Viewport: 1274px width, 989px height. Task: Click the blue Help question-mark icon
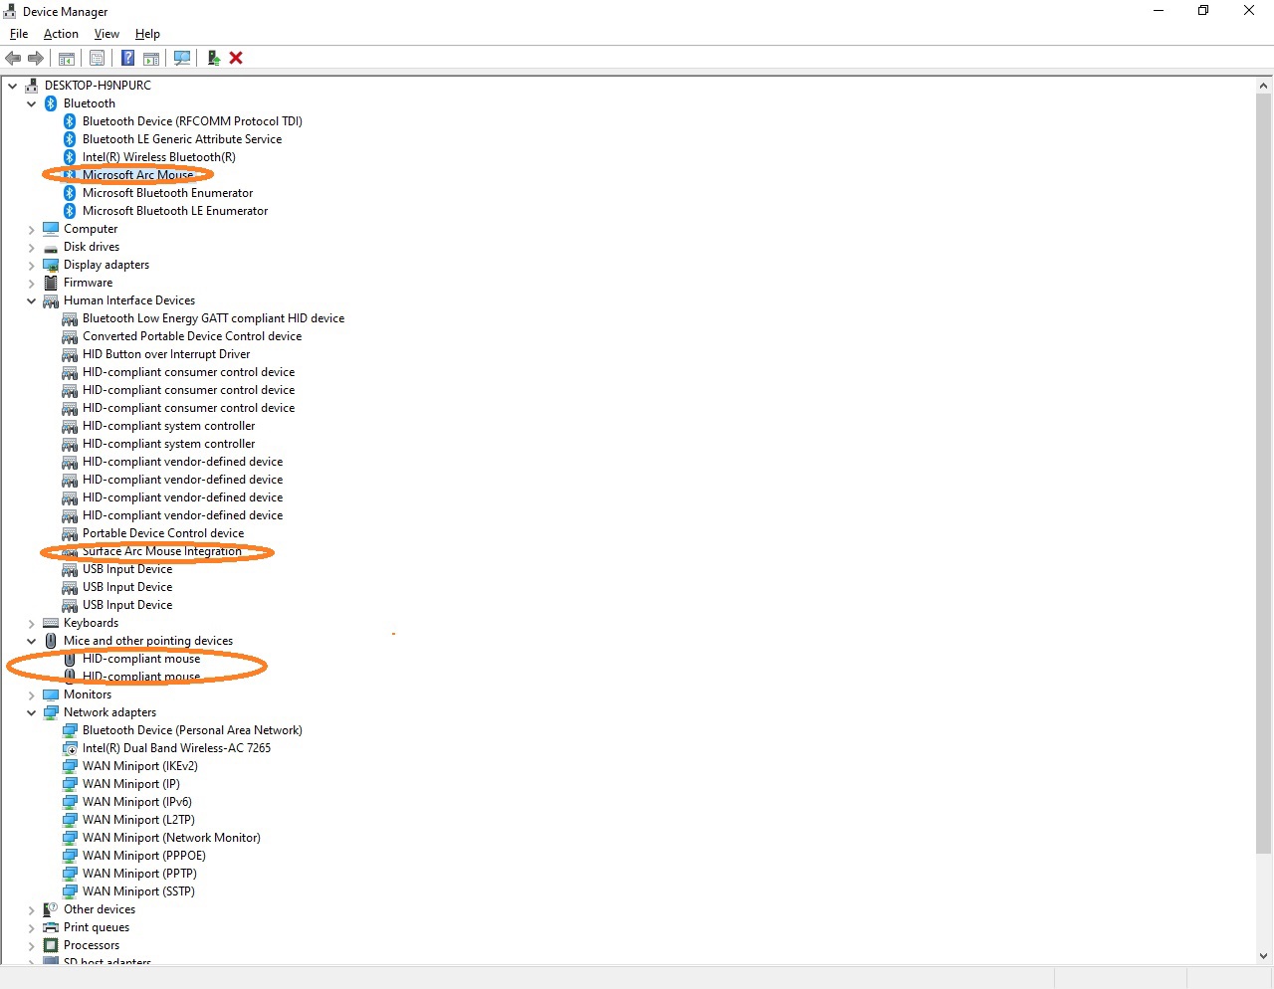pyautogui.click(x=128, y=58)
